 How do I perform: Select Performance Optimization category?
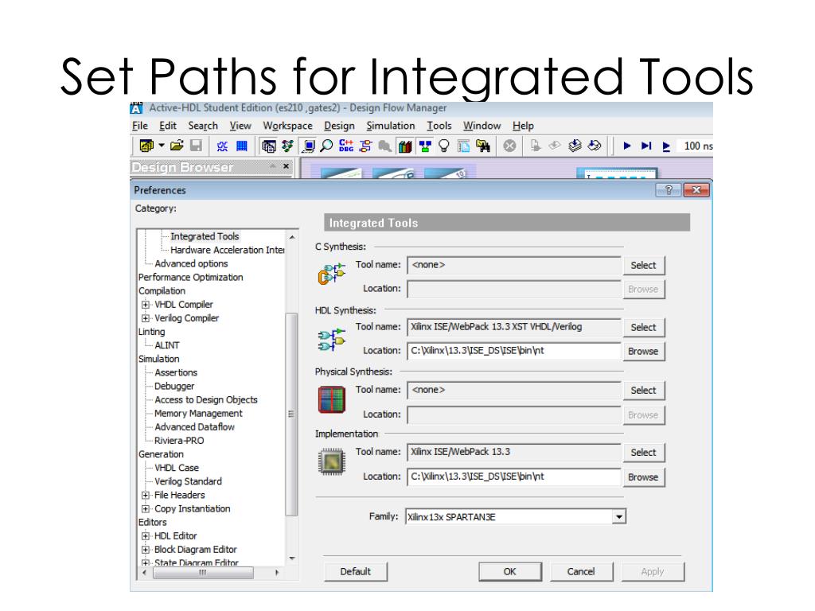191,277
